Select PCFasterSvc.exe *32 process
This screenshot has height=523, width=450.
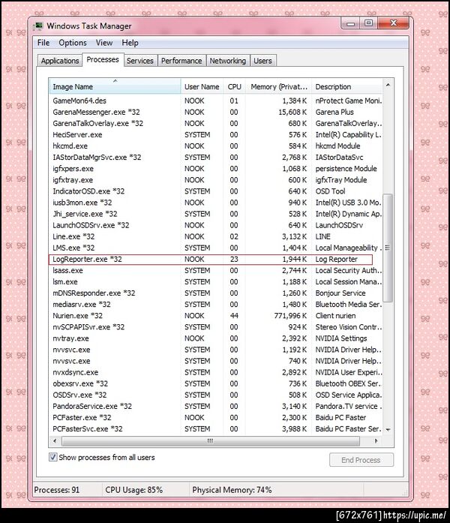[216, 429]
